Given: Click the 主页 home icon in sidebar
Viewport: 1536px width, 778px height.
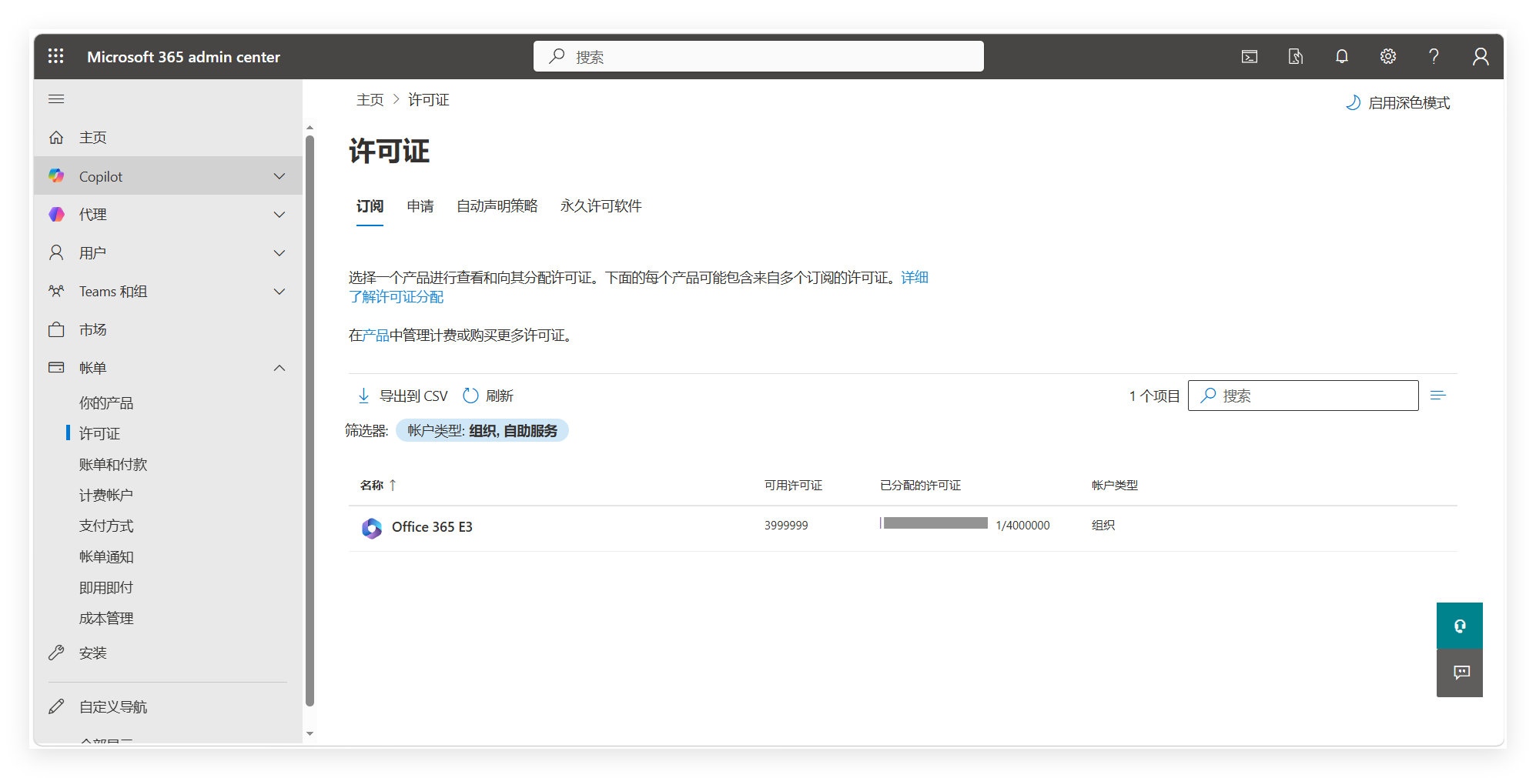Looking at the screenshot, I should click(x=56, y=138).
